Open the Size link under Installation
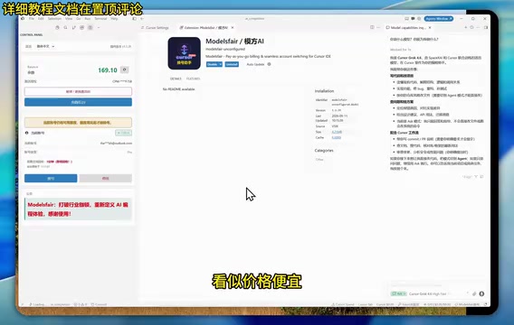This screenshot has height=325, width=514. [337, 132]
